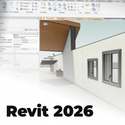Toggle the checkbox below the Modifier quadrillages row

pos(14,51)
